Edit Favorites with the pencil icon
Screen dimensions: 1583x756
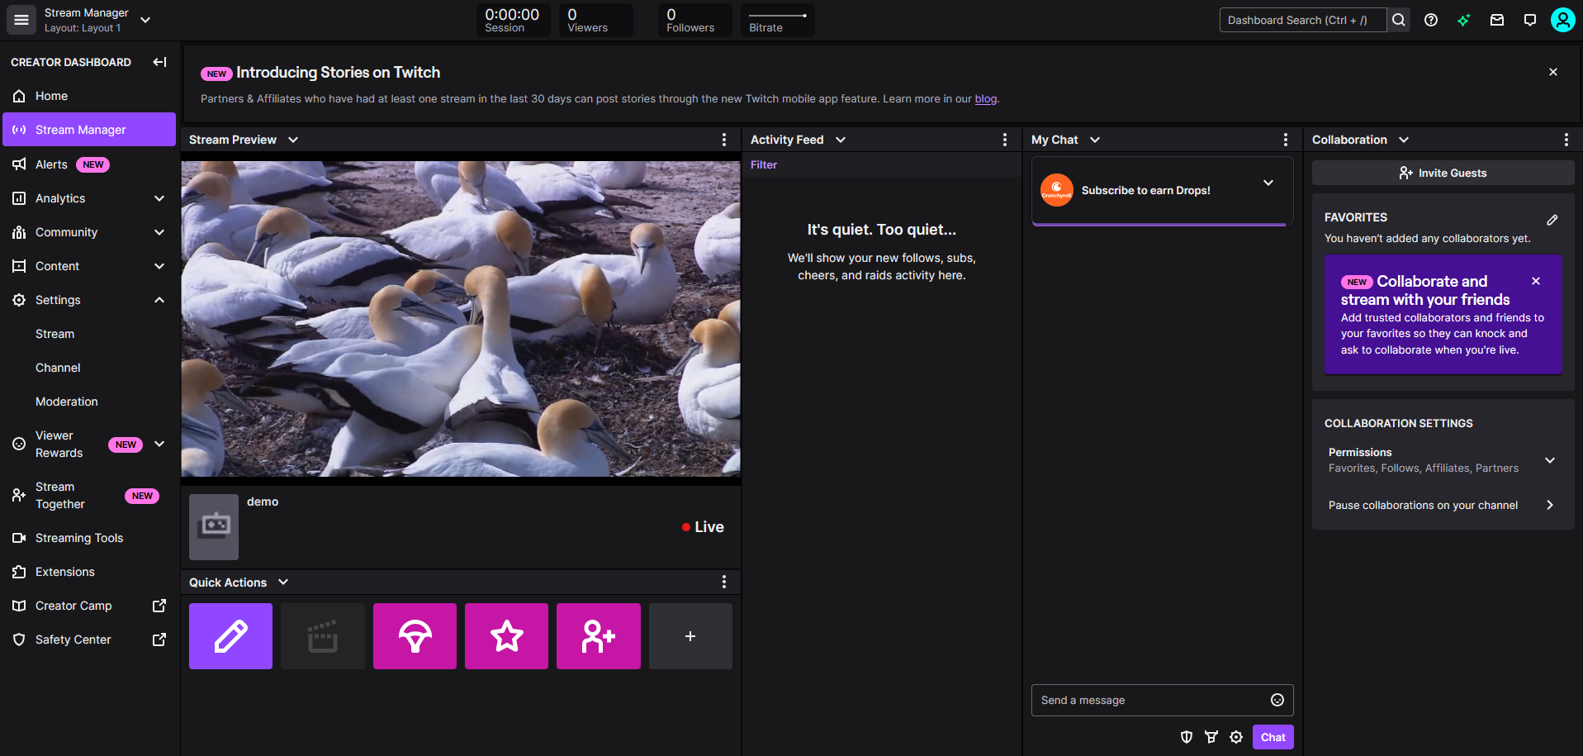[x=1552, y=220]
